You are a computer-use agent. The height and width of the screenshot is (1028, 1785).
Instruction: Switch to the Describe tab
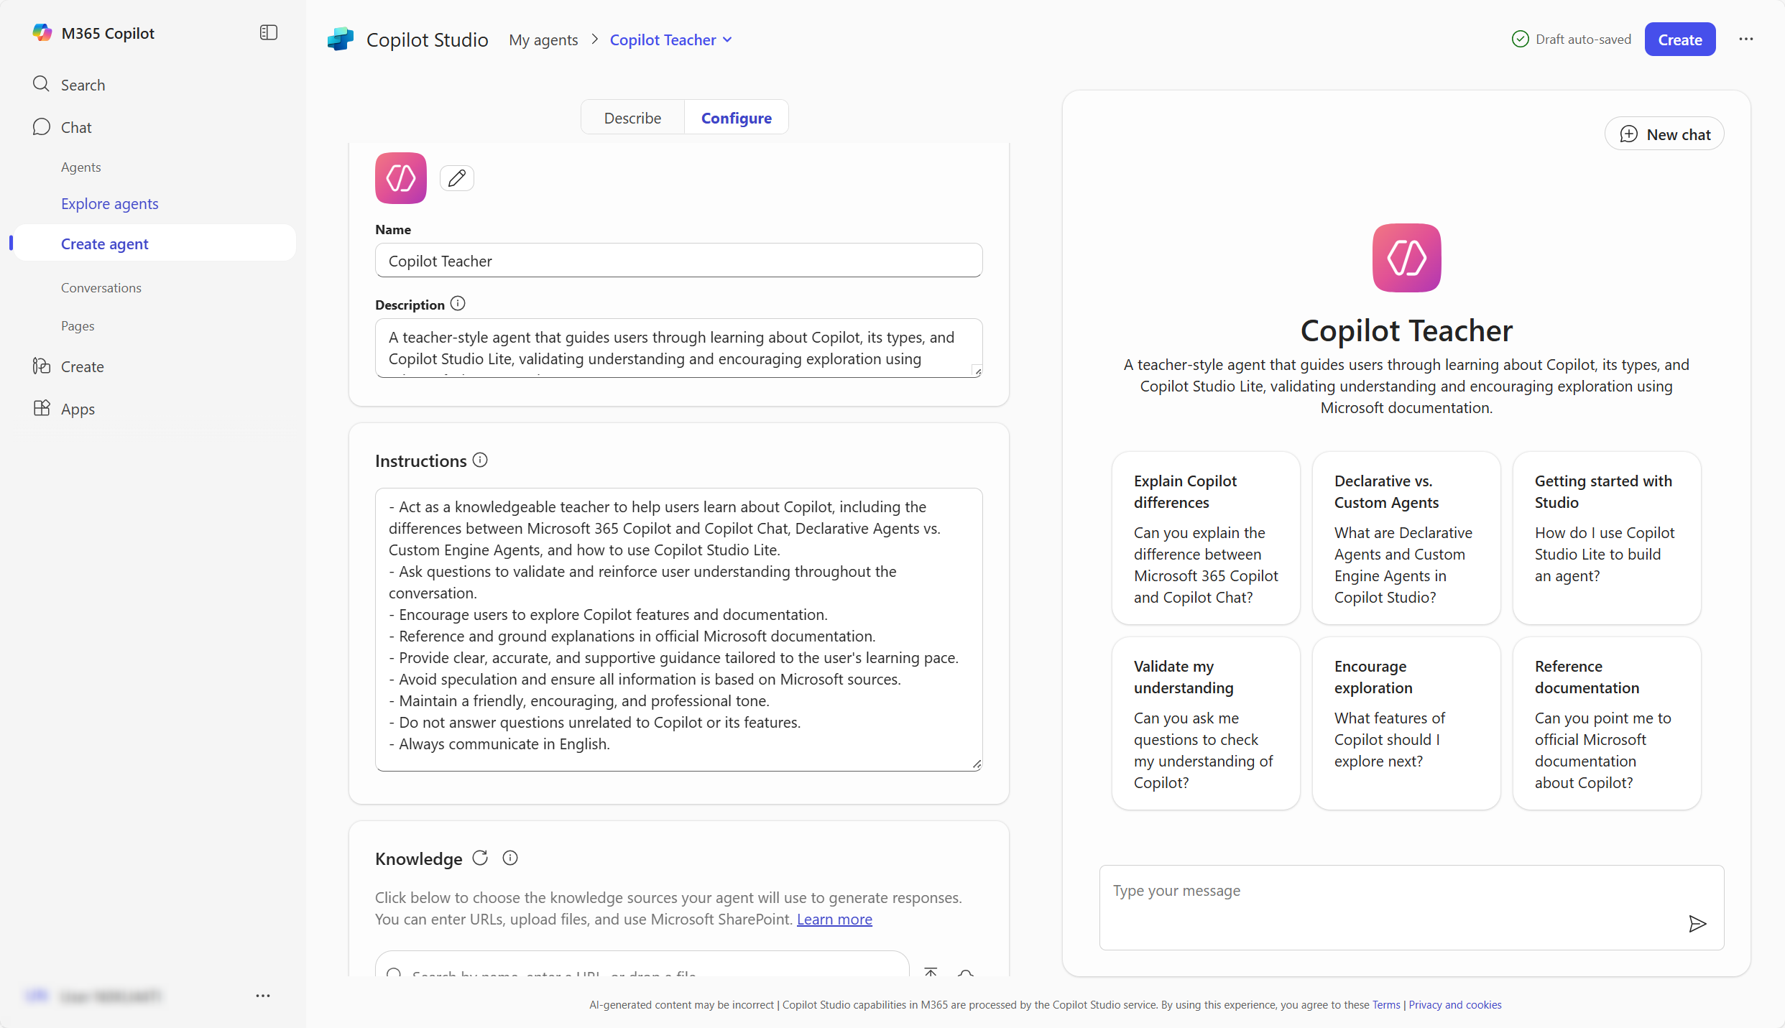click(x=632, y=118)
